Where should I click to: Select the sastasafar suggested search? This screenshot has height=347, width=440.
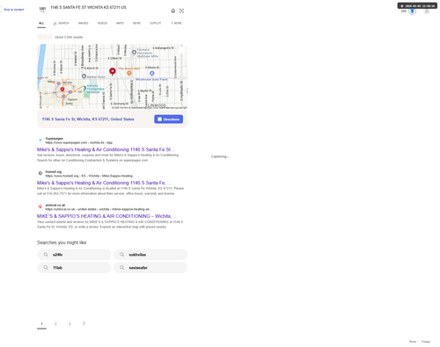[150, 268]
